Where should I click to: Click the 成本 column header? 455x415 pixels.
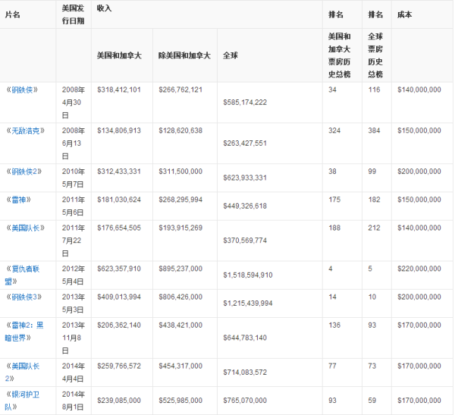pos(405,14)
